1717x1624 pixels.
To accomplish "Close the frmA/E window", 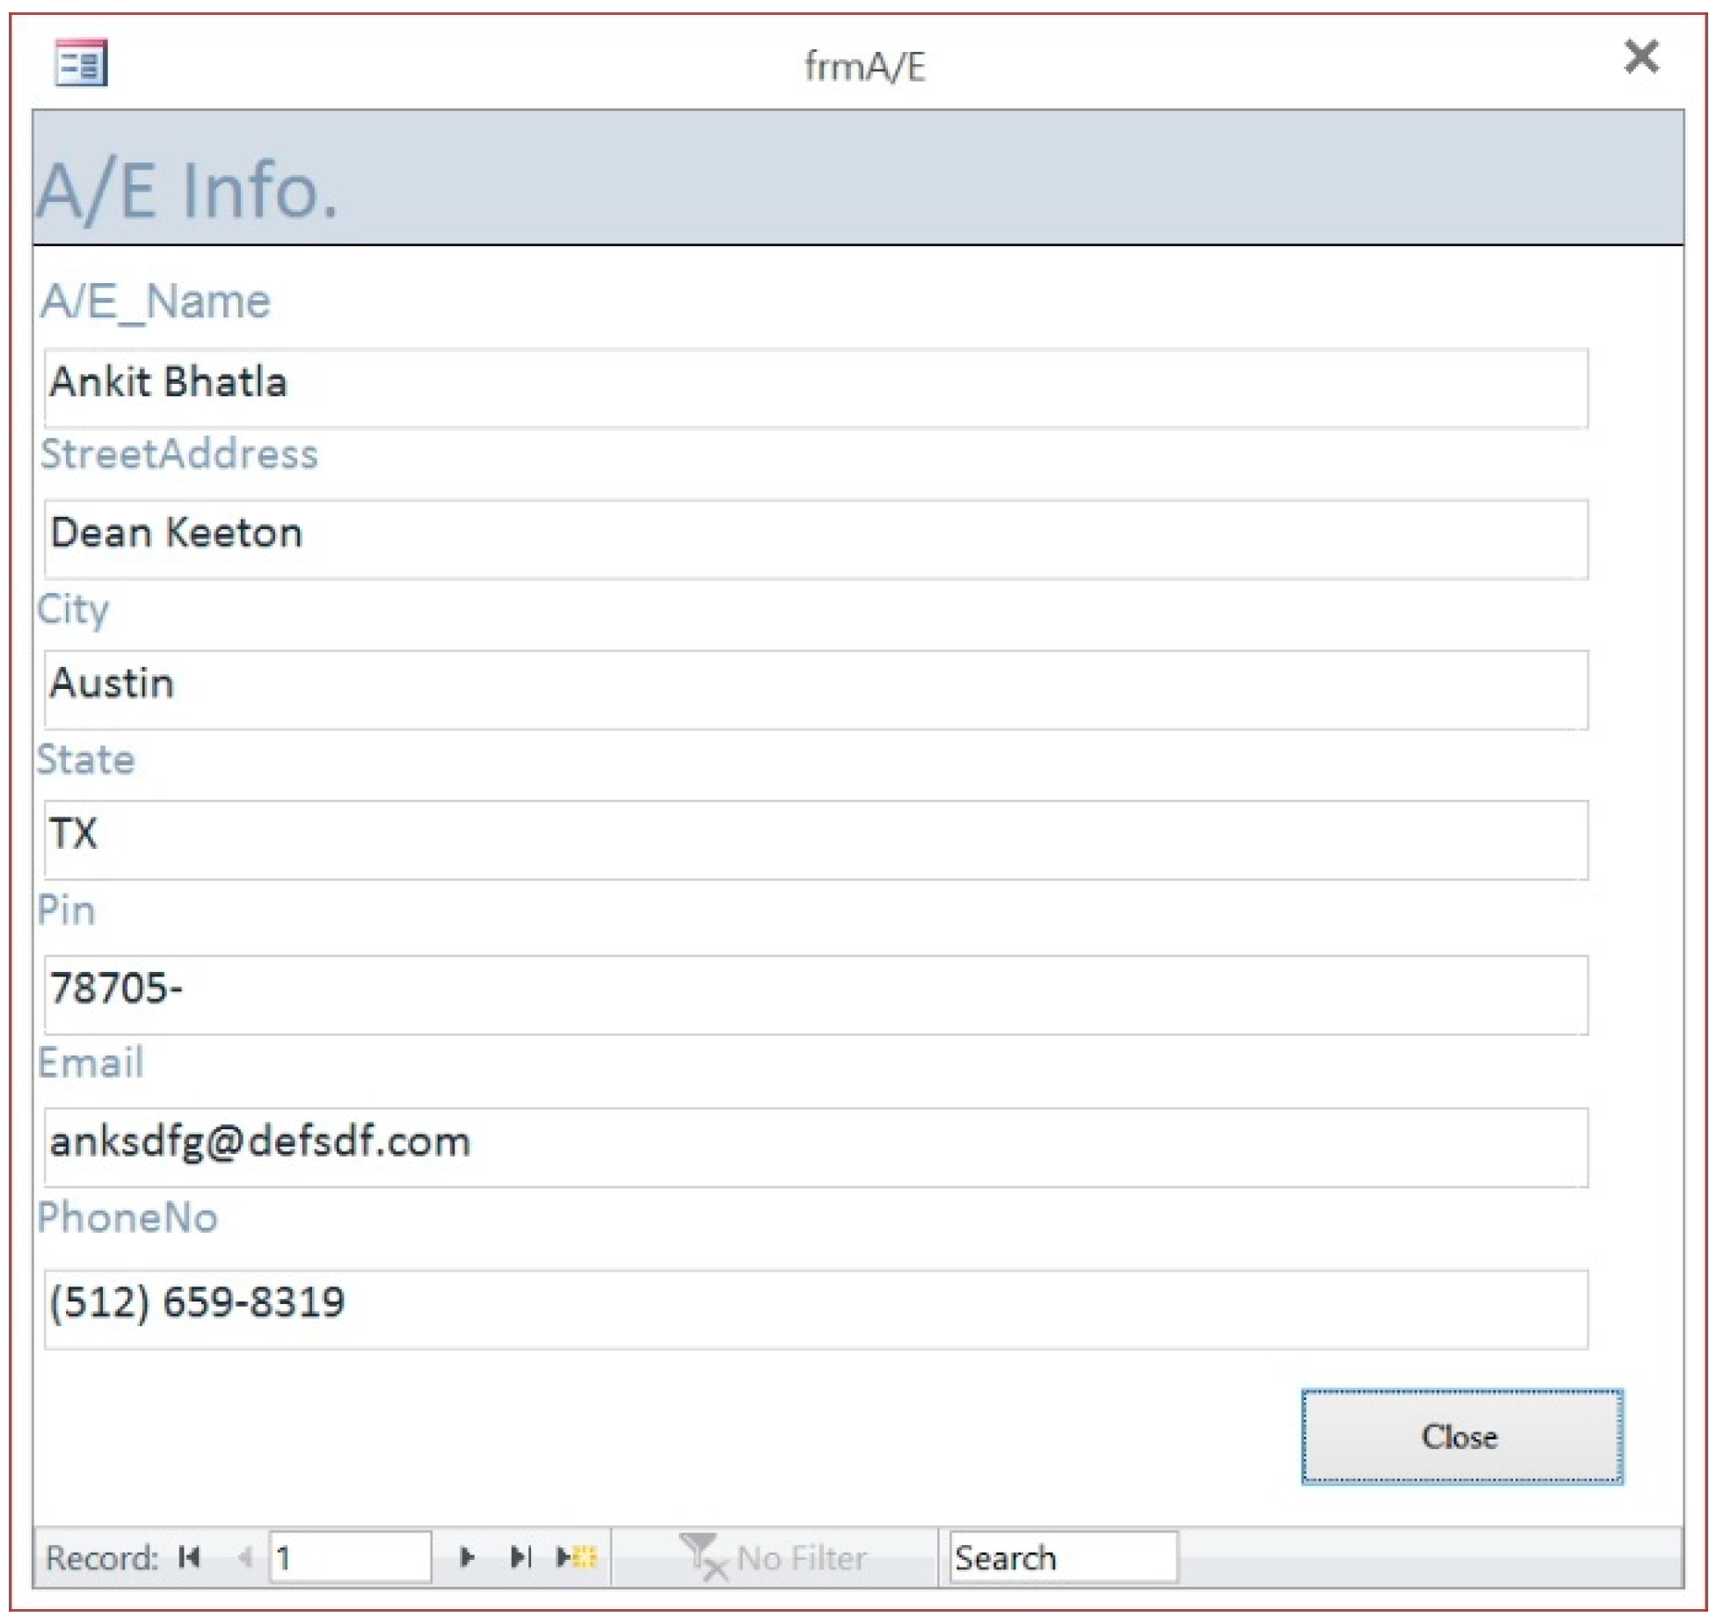I will 1641,57.
